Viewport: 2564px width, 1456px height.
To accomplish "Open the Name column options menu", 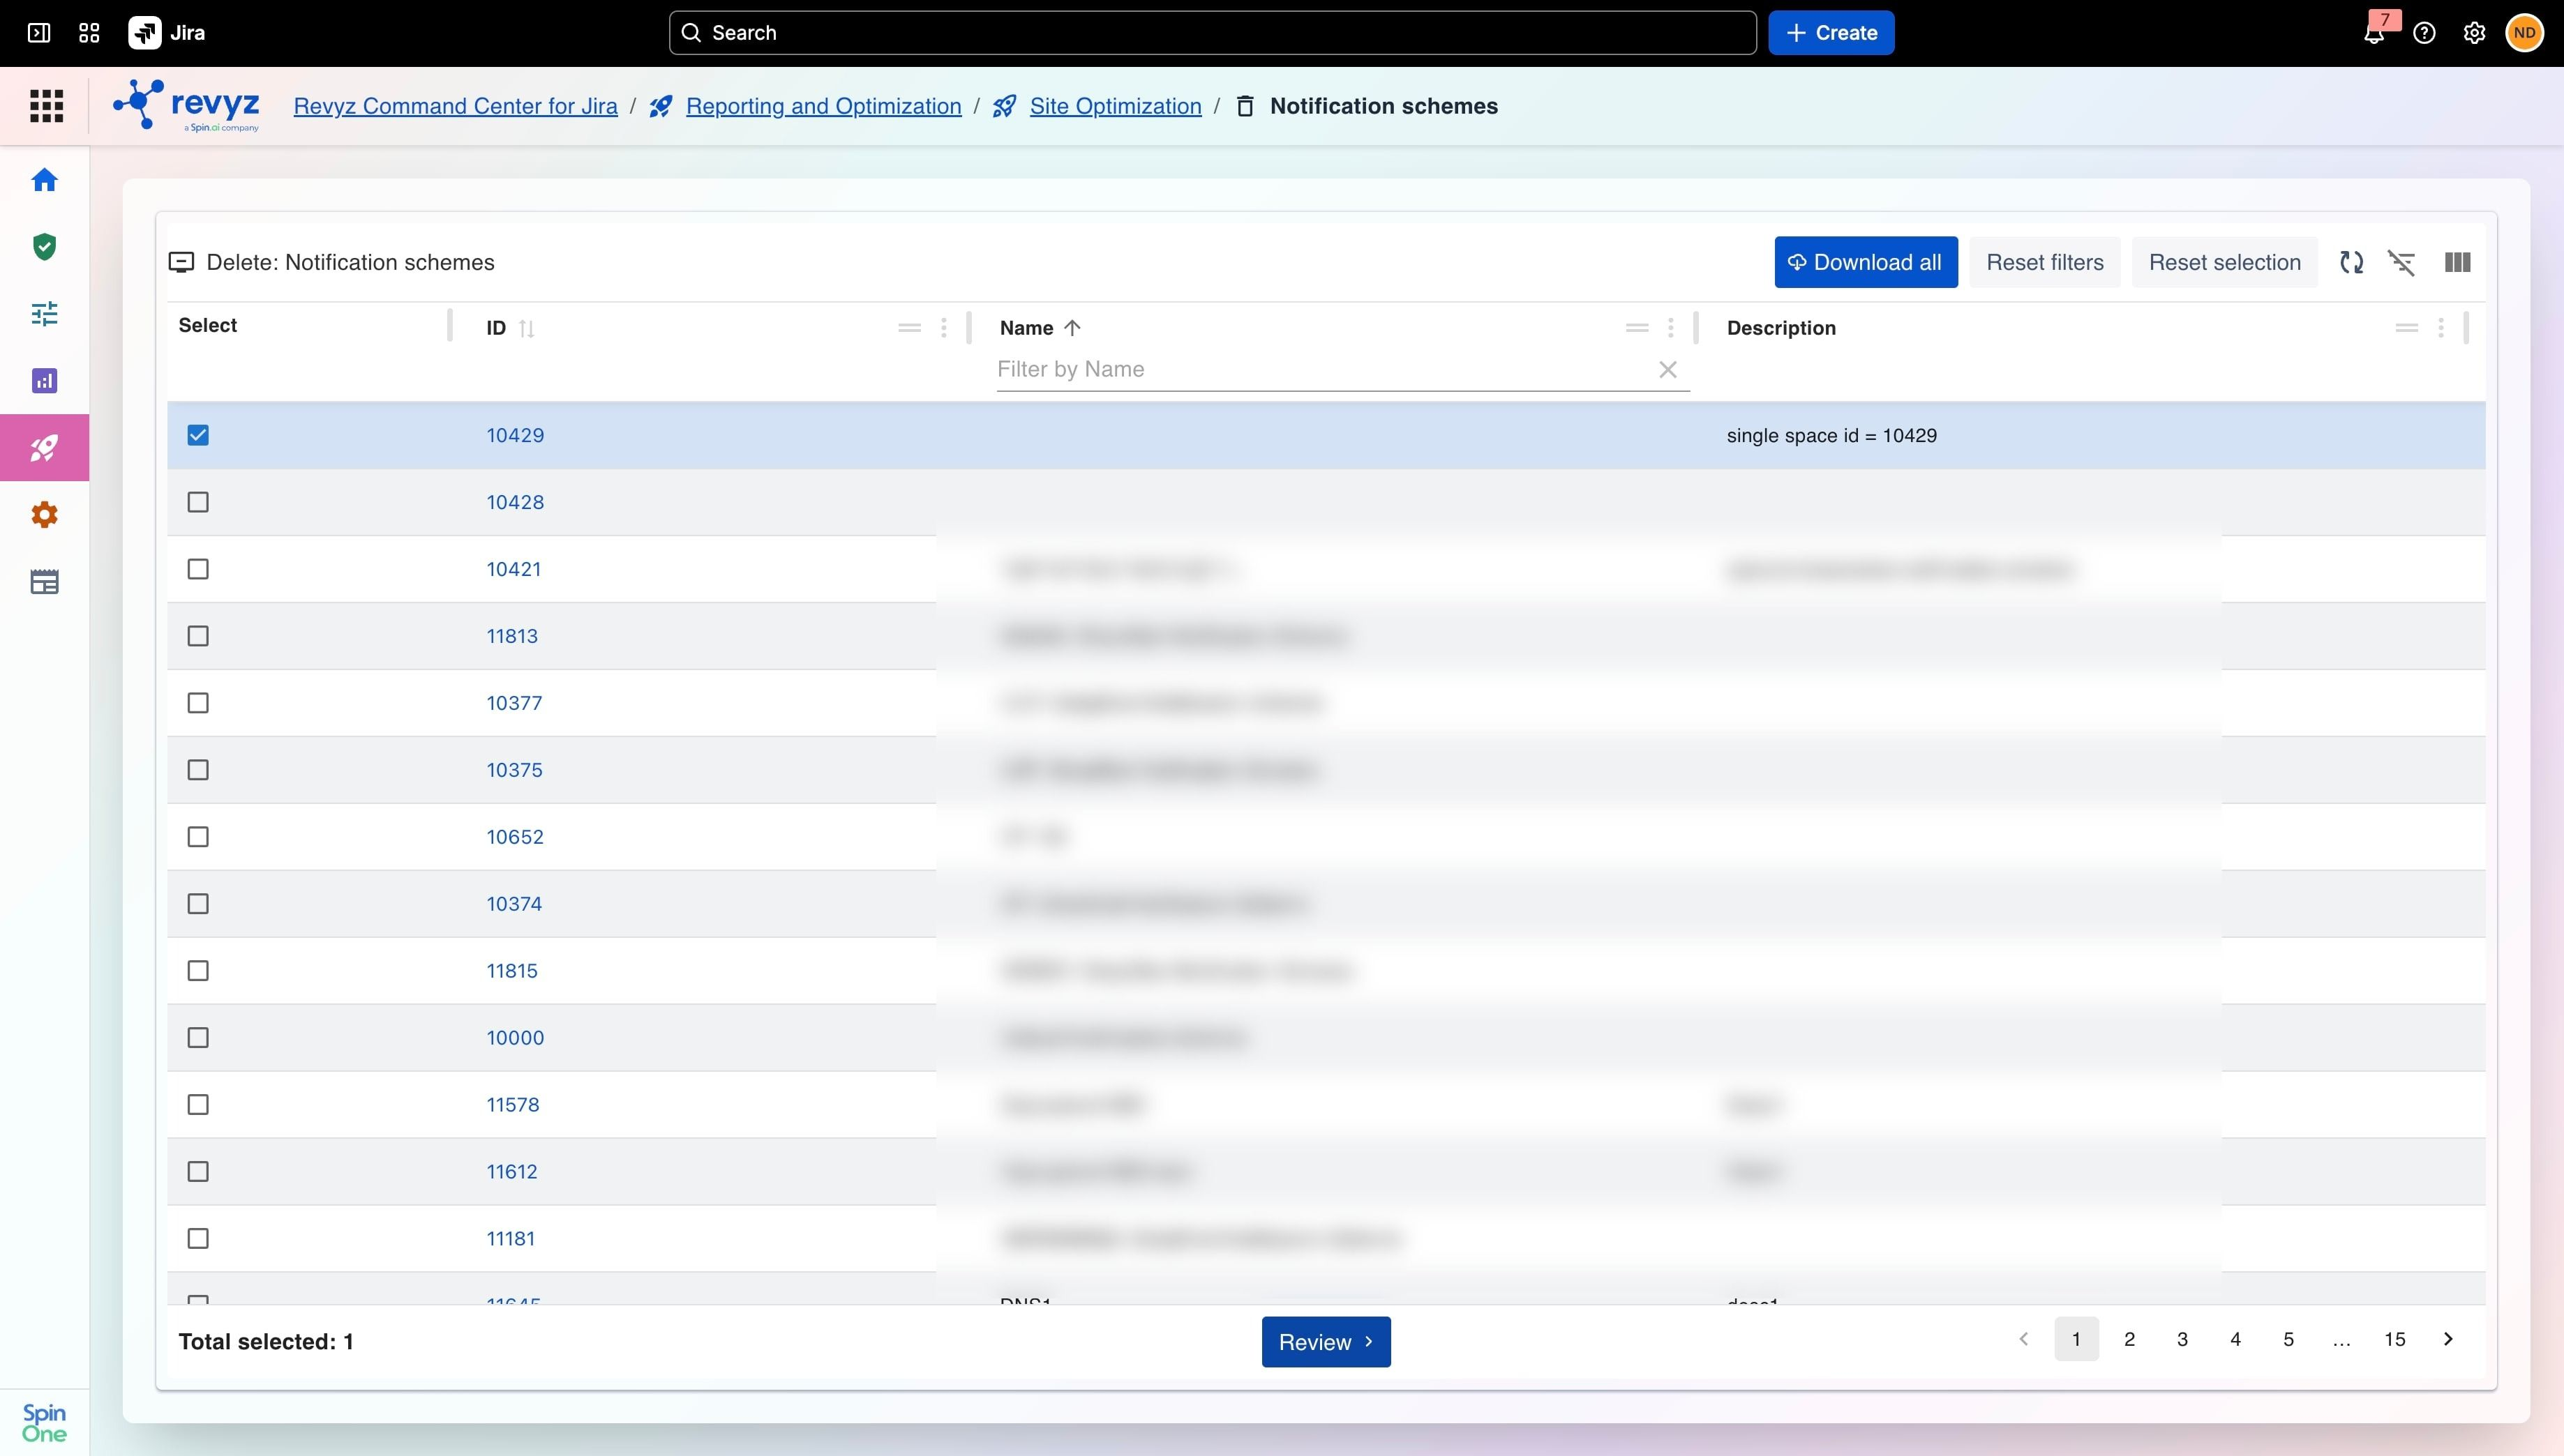I will click(x=1671, y=328).
